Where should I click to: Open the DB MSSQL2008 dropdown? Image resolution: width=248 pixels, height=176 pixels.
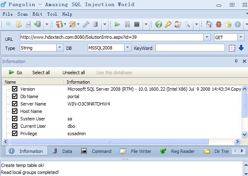pyautogui.click(x=127, y=48)
